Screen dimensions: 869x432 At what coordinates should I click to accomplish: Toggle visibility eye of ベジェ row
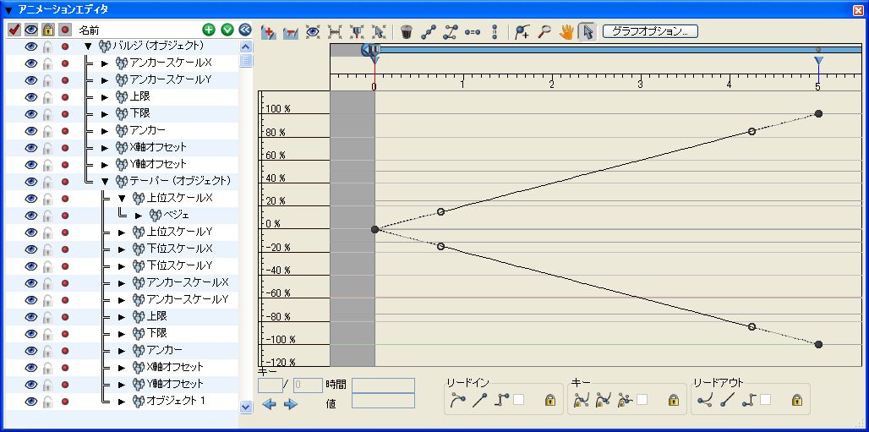31,216
